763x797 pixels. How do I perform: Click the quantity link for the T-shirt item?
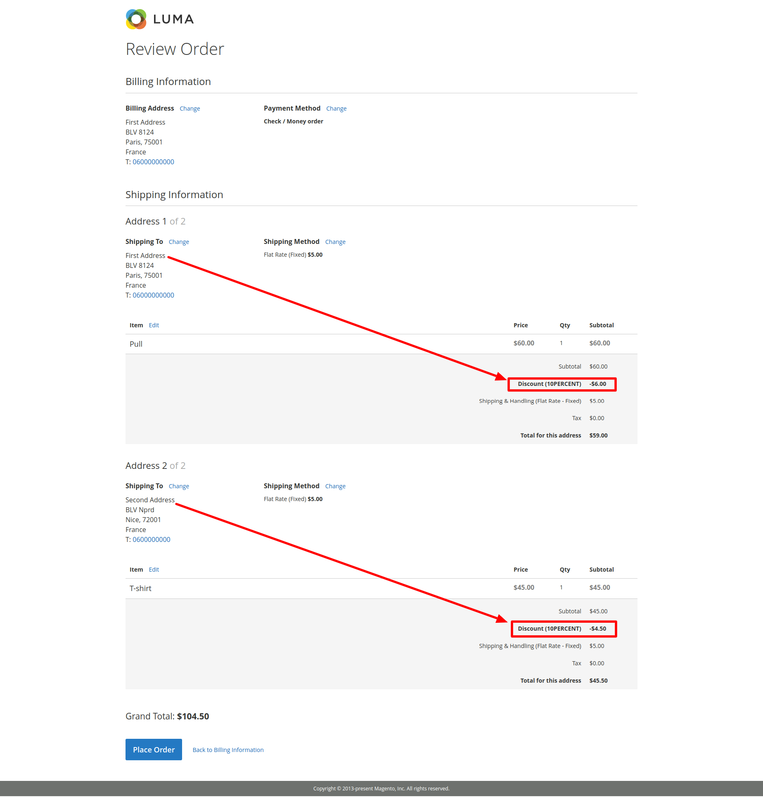(x=561, y=587)
